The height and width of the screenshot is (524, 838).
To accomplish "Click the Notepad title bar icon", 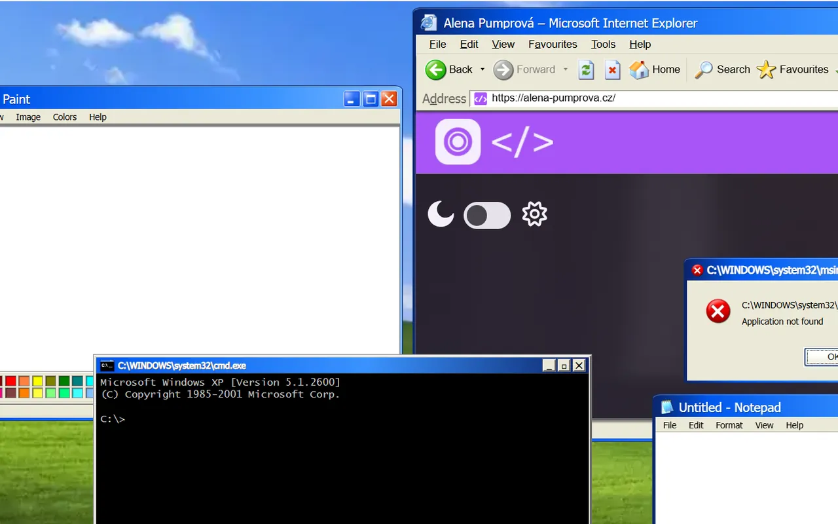I will coord(667,407).
